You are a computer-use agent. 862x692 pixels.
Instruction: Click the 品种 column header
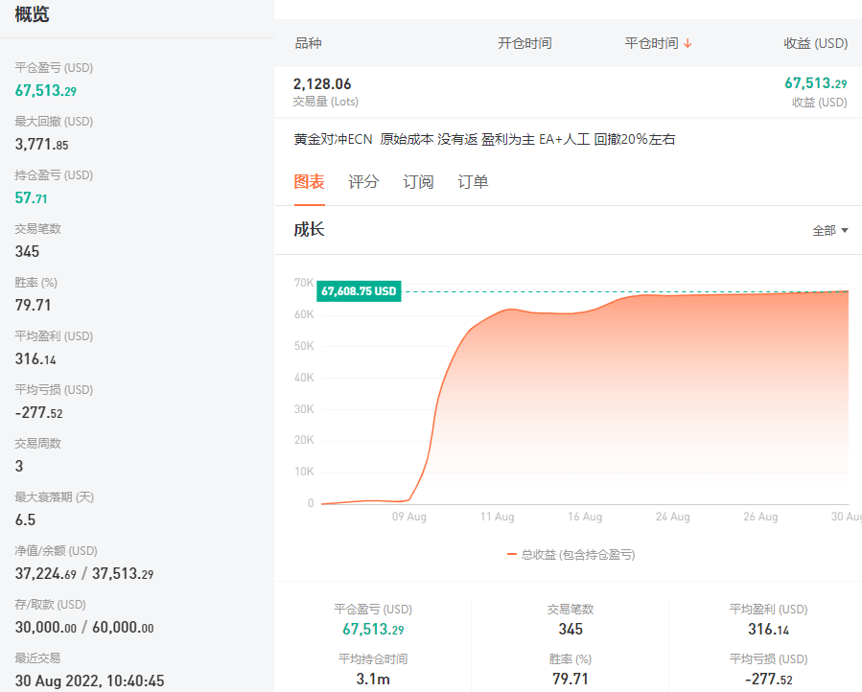click(308, 43)
